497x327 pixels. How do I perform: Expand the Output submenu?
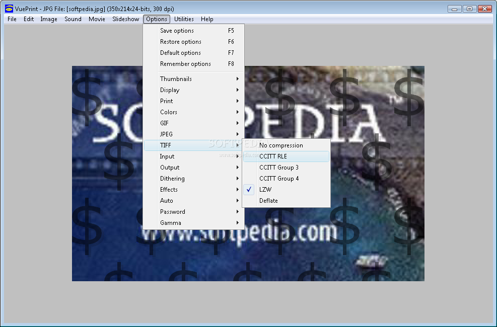coord(194,168)
